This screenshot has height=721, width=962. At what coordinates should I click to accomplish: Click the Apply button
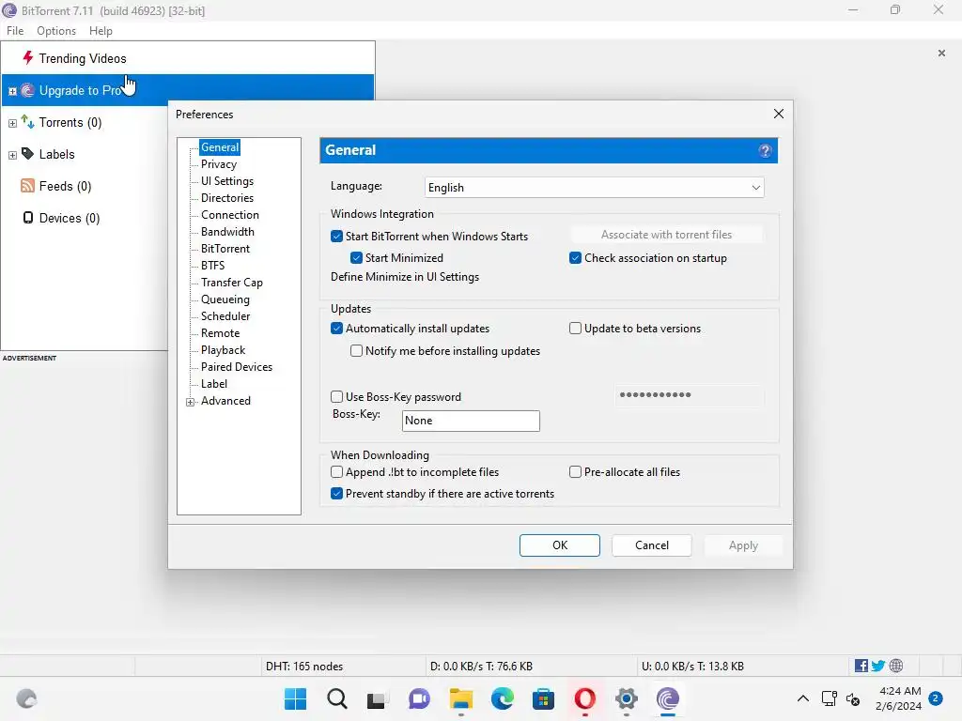(x=744, y=545)
